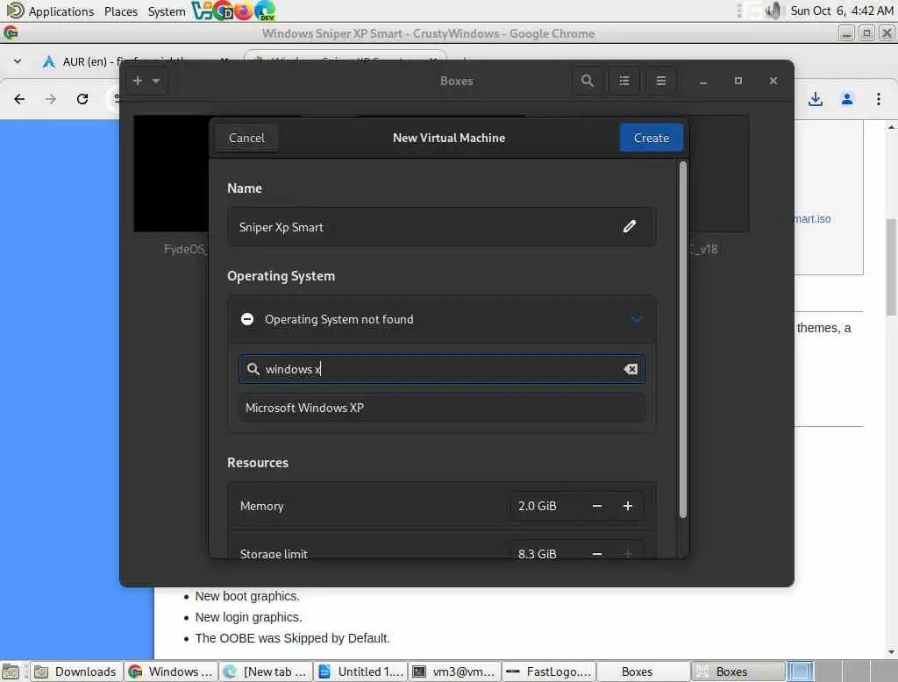Switch Boxes to list view
This screenshot has height=682, width=898.
coord(624,81)
